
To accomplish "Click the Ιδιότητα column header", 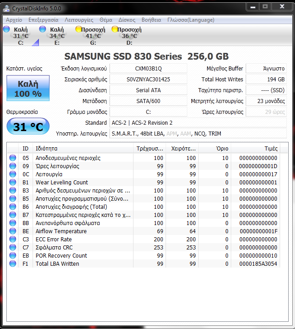I will (83, 149).
